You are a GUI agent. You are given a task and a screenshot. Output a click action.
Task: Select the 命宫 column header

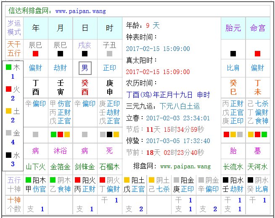pos(258,28)
